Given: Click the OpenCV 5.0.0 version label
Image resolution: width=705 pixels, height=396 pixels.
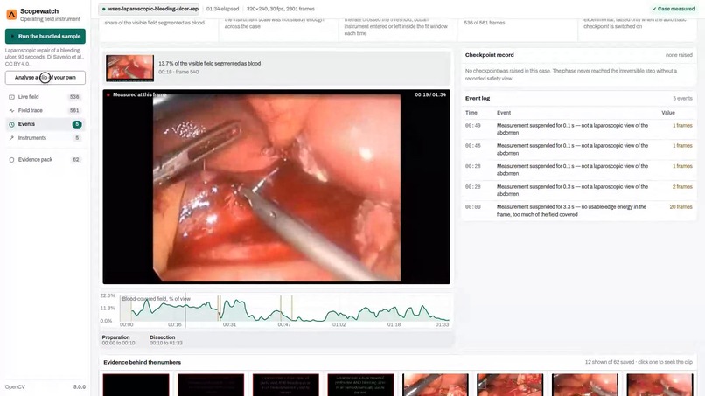Looking at the screenshot, I should pyautogui.click(x=45, y=386).
